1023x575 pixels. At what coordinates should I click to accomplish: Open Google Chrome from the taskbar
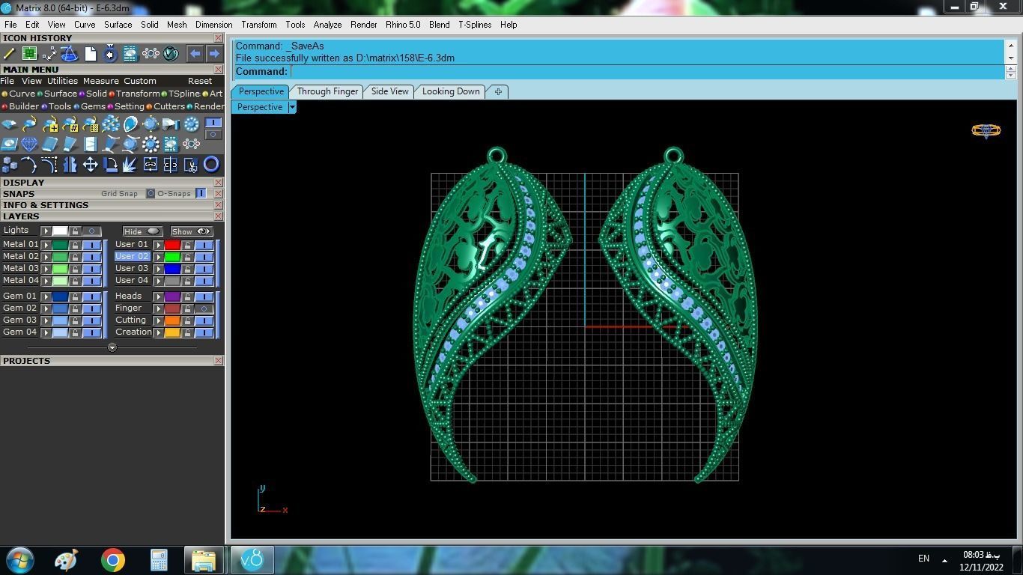tap(113, 560)
